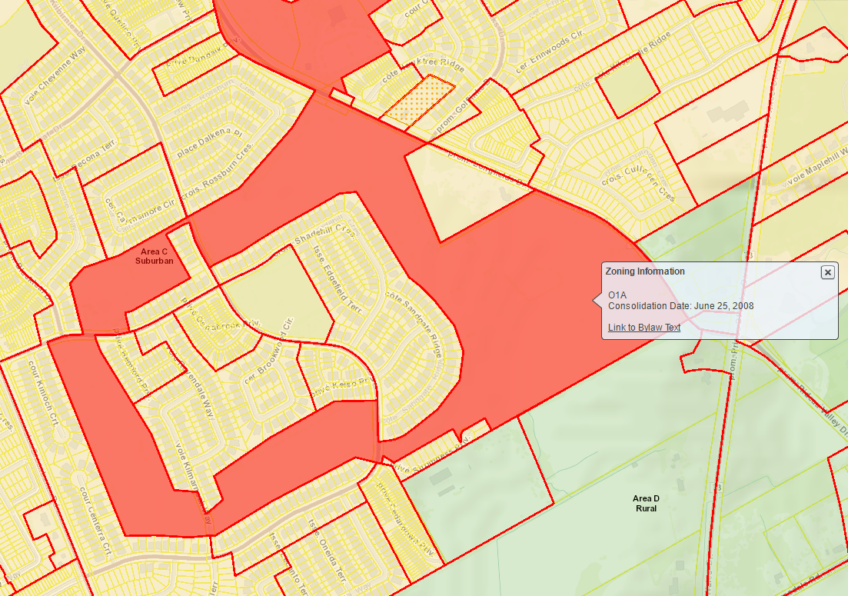Screen dimensions: 848x596
Task: Click the Area D Rural map label
Action: pos(646,504)
